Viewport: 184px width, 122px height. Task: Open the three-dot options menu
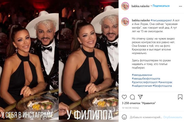click(180, 6)
